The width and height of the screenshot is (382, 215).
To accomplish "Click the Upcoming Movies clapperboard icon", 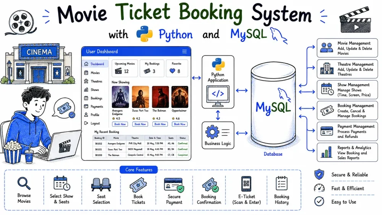I will coord(118,71).
